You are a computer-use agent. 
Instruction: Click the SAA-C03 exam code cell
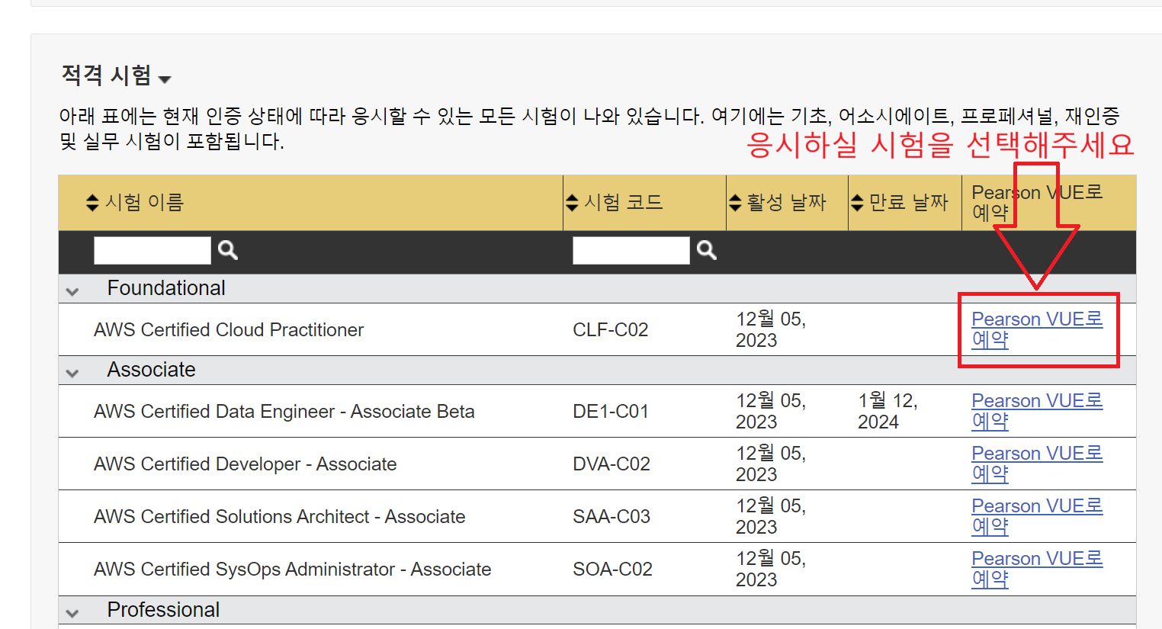tap(611, 516)
